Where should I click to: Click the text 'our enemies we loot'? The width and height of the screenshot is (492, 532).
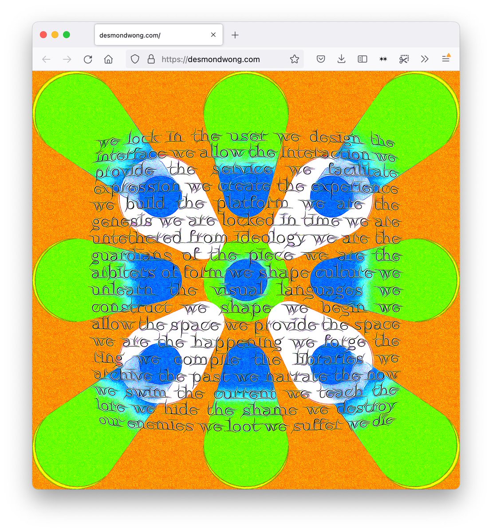[x=180, y=425]
